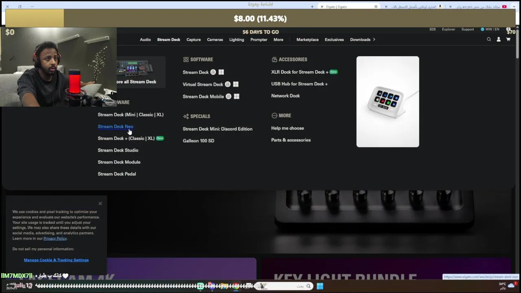This screenshot has width=521, height=293.
Task: Click the Windows icon next to Stream Deck
Action: pyautogui.click(x=221, y=72)
